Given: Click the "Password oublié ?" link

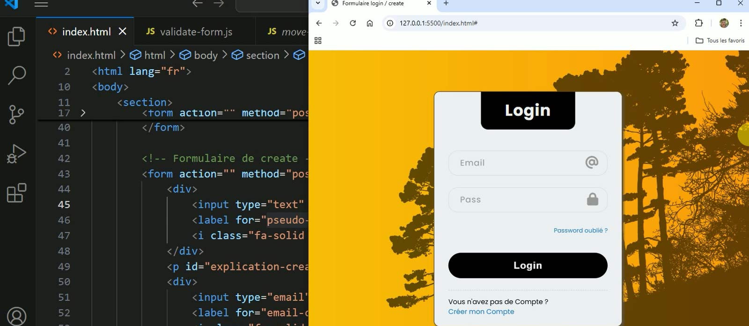Looking at the screenshot, I should tap(580, 231).
